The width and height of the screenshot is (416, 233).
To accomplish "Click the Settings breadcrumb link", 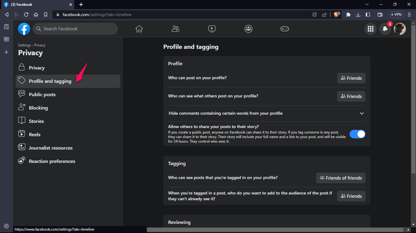I will click(x=24, y=45).
